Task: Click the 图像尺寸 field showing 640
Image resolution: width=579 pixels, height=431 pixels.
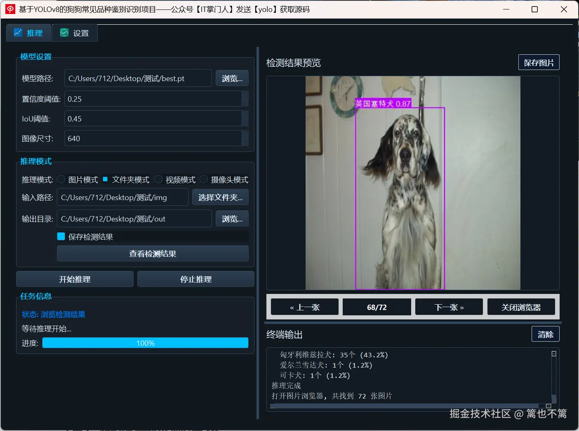Action: 153,138
